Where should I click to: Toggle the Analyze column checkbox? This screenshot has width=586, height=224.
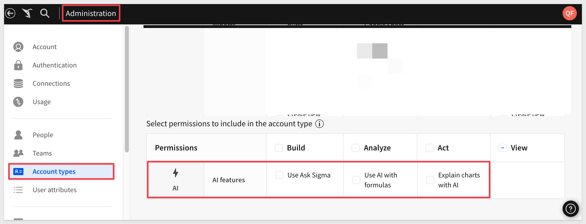[356, 148]
